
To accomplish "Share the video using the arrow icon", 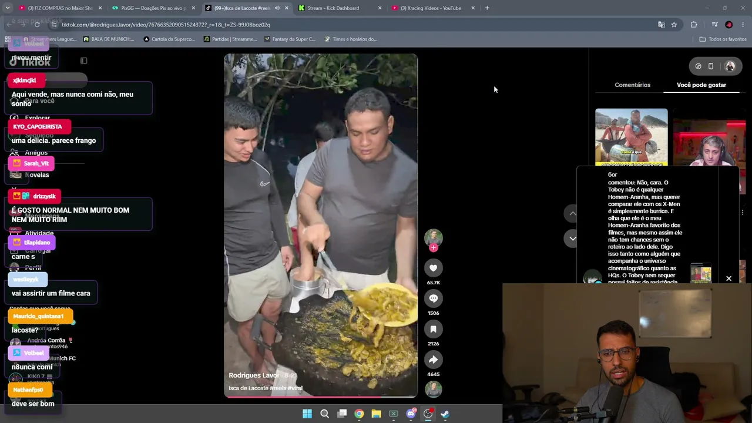I will pos(434,360).
